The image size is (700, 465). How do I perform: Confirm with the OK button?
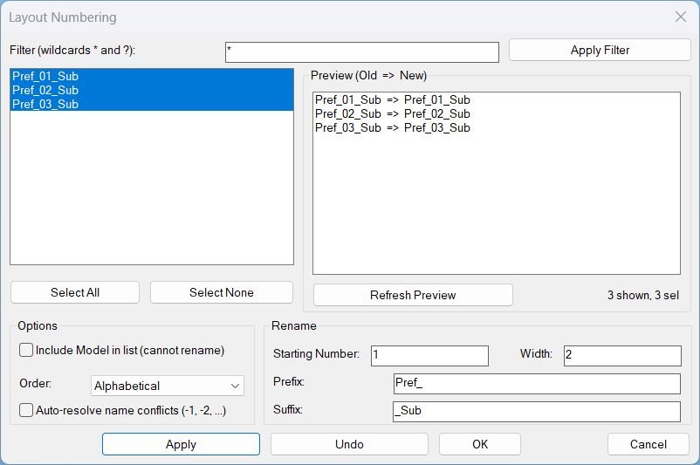(480, 444)
